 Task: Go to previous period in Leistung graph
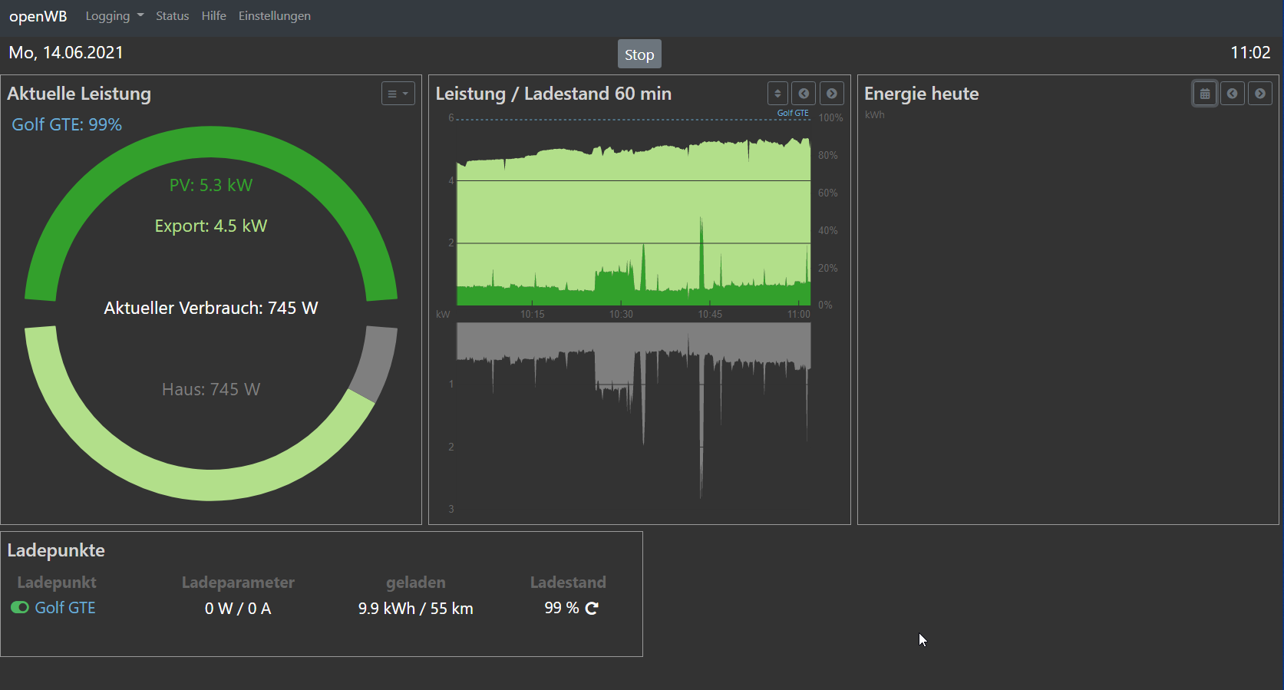pyautogui.click(x=804, y=94)
